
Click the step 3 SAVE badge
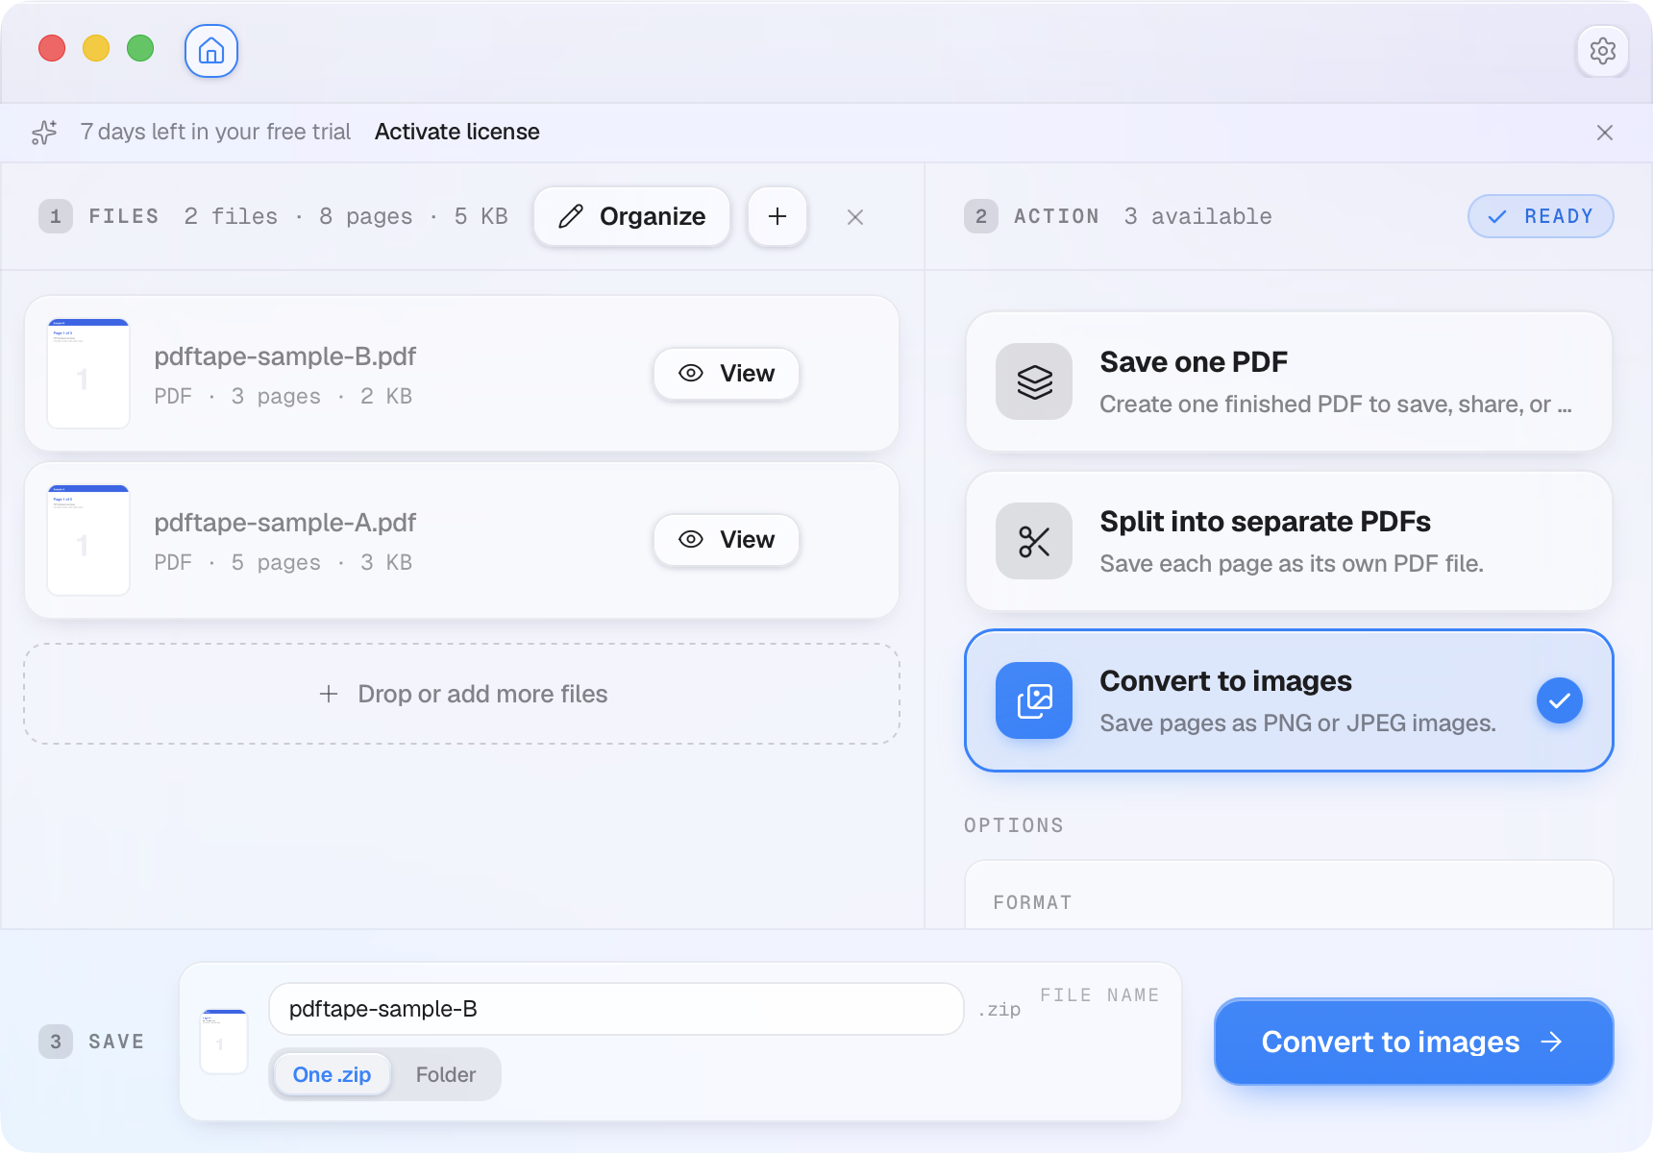tap(56, 1042)
